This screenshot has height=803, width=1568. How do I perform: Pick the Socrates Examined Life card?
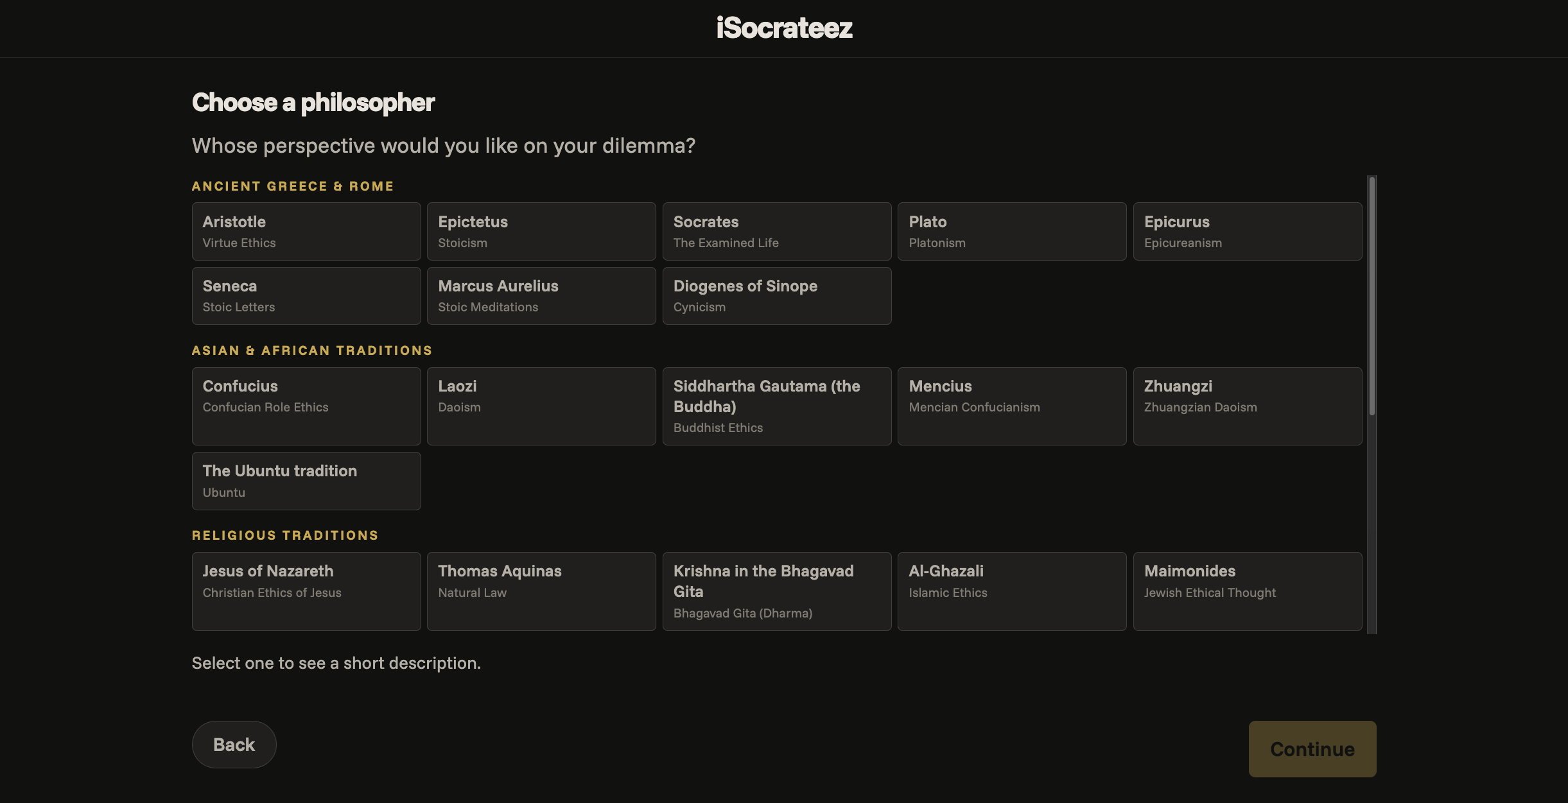coord(777,231)
